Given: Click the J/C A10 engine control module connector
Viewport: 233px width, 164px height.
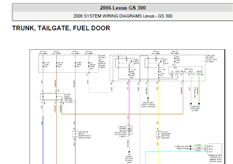Looking at the screenshot, I should click(x=159, y=134).
